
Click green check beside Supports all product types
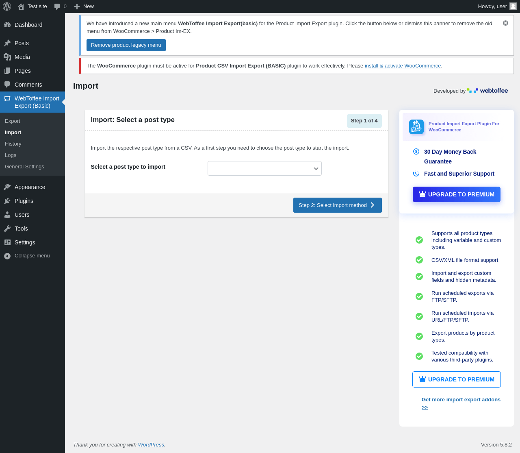(x=419, y=240)
